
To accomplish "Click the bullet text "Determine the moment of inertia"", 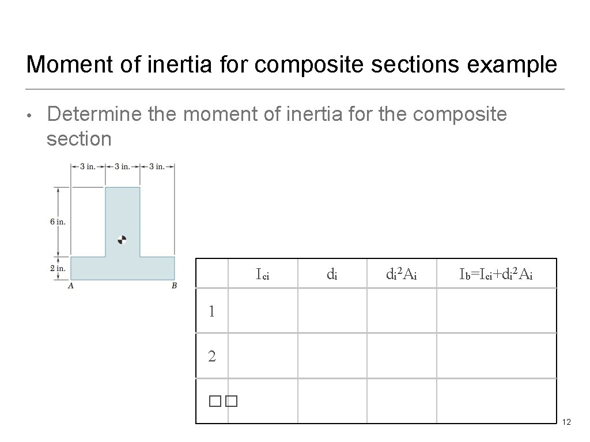I will pyautogui.click(x=277, y=114).
